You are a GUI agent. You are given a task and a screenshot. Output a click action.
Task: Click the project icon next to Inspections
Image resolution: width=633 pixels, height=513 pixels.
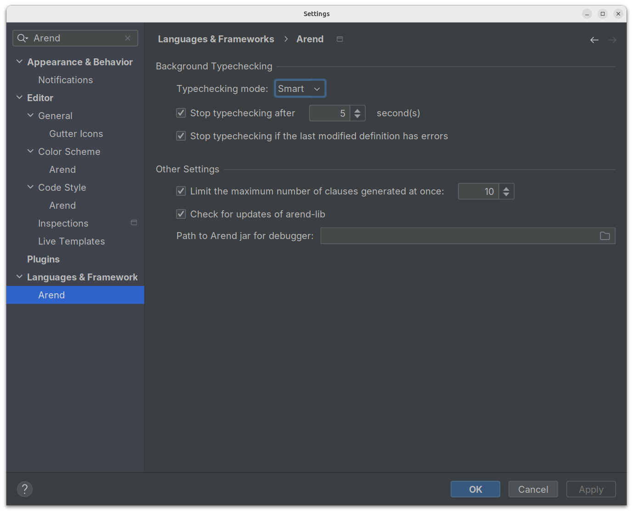(134, 223)
